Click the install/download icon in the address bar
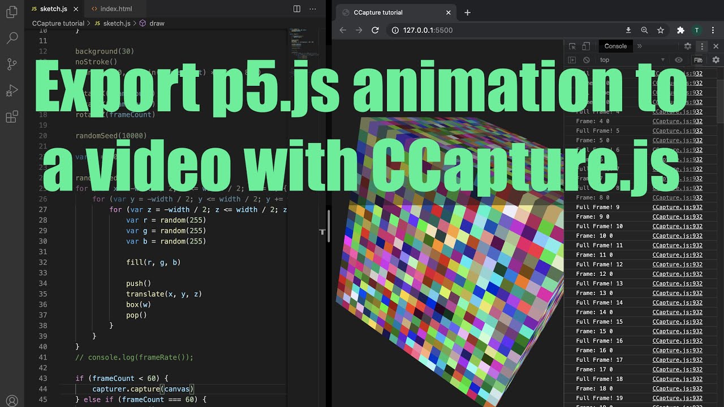This screenshot has width=724, height=407. click(628, 30)
